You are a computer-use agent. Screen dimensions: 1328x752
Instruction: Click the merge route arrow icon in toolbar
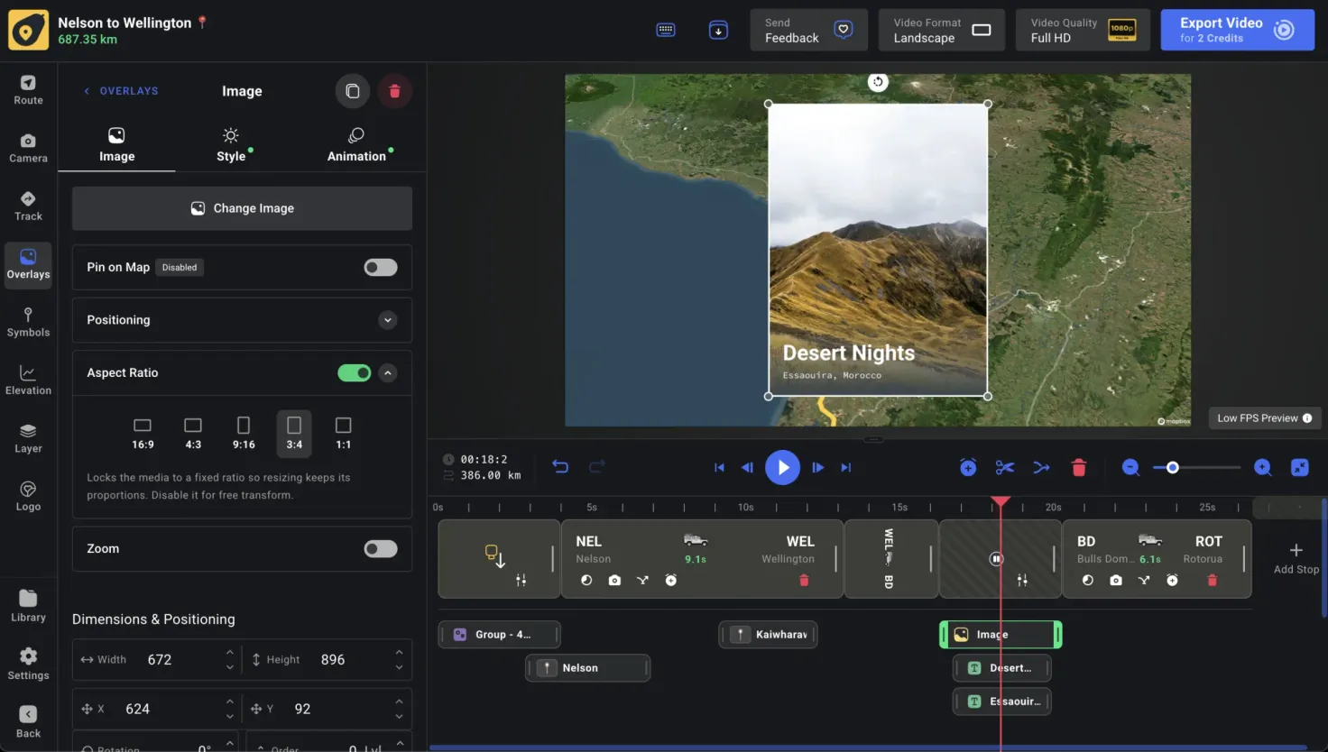pyautogui.click(x=1042, y=467)
